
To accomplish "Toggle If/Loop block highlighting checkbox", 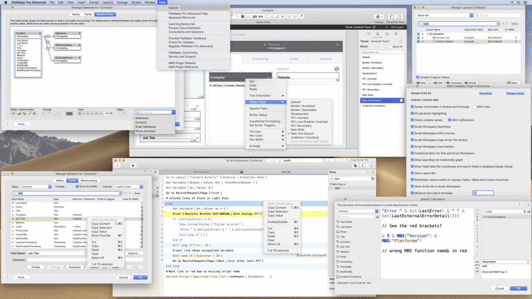I will (412, 113).
